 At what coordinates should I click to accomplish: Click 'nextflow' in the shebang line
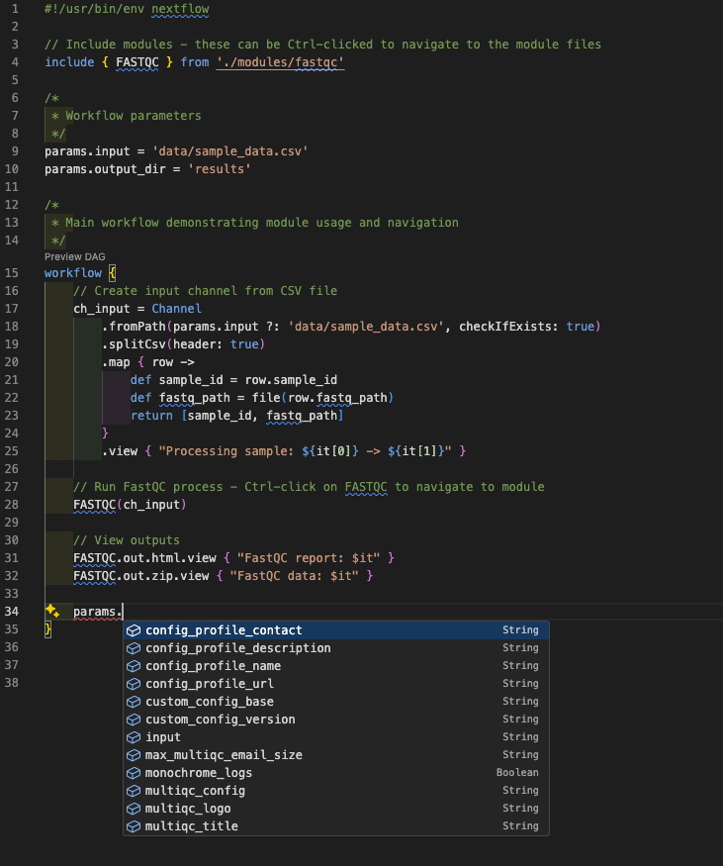pos(180,9)
